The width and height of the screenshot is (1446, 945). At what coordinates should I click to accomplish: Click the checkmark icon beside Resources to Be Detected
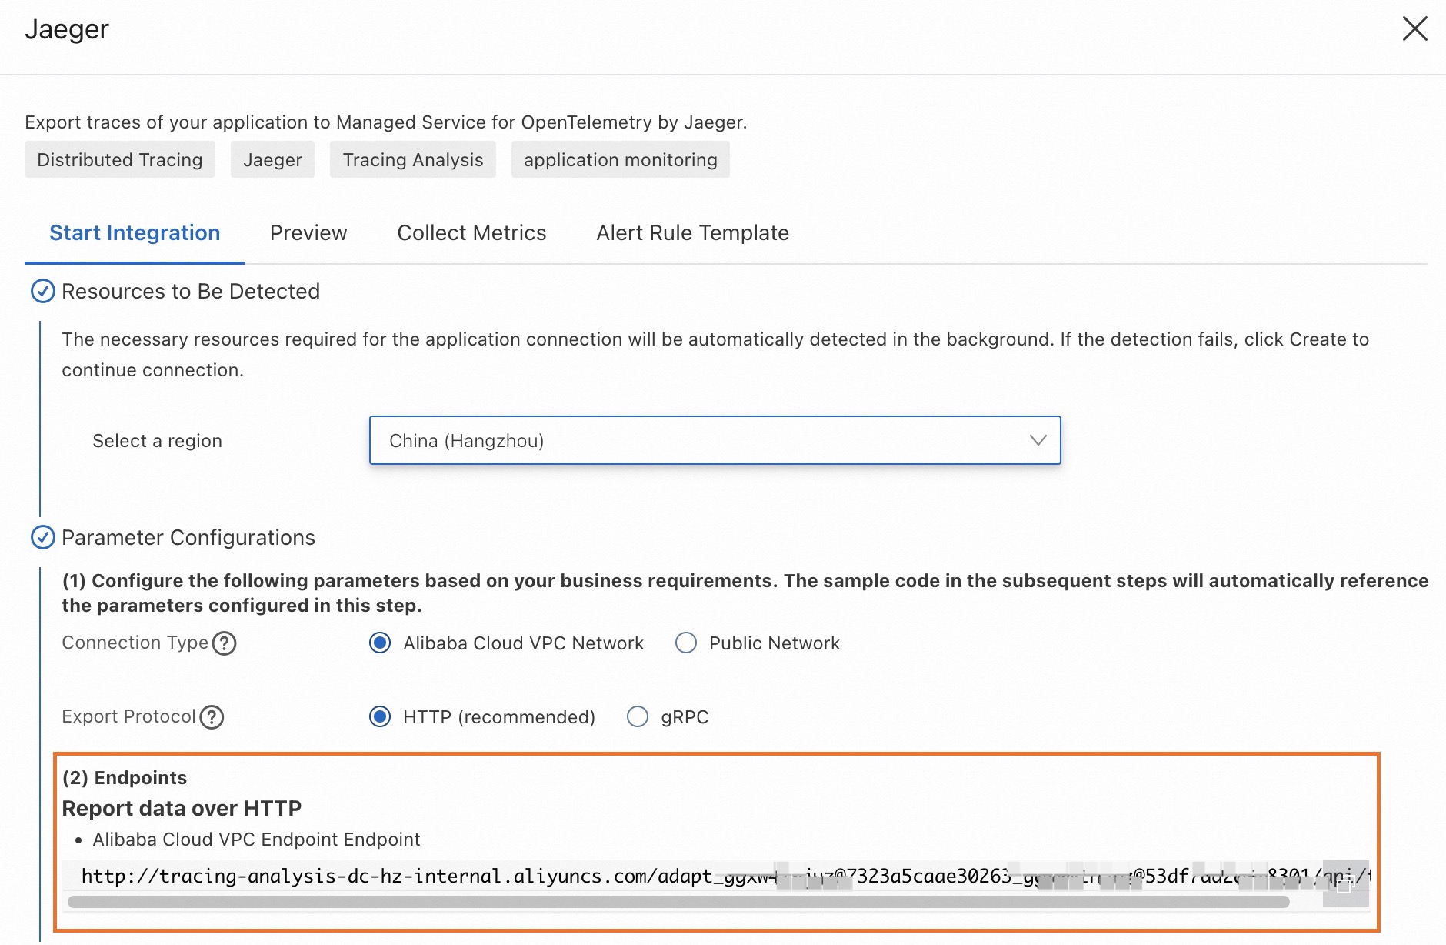coord(42,292)
